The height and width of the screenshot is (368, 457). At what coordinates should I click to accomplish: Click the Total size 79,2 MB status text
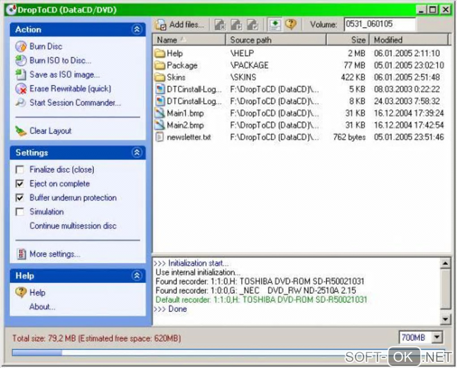tap(96, 338)
